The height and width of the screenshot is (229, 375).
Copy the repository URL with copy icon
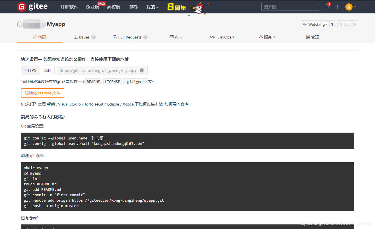coord(141,70)
